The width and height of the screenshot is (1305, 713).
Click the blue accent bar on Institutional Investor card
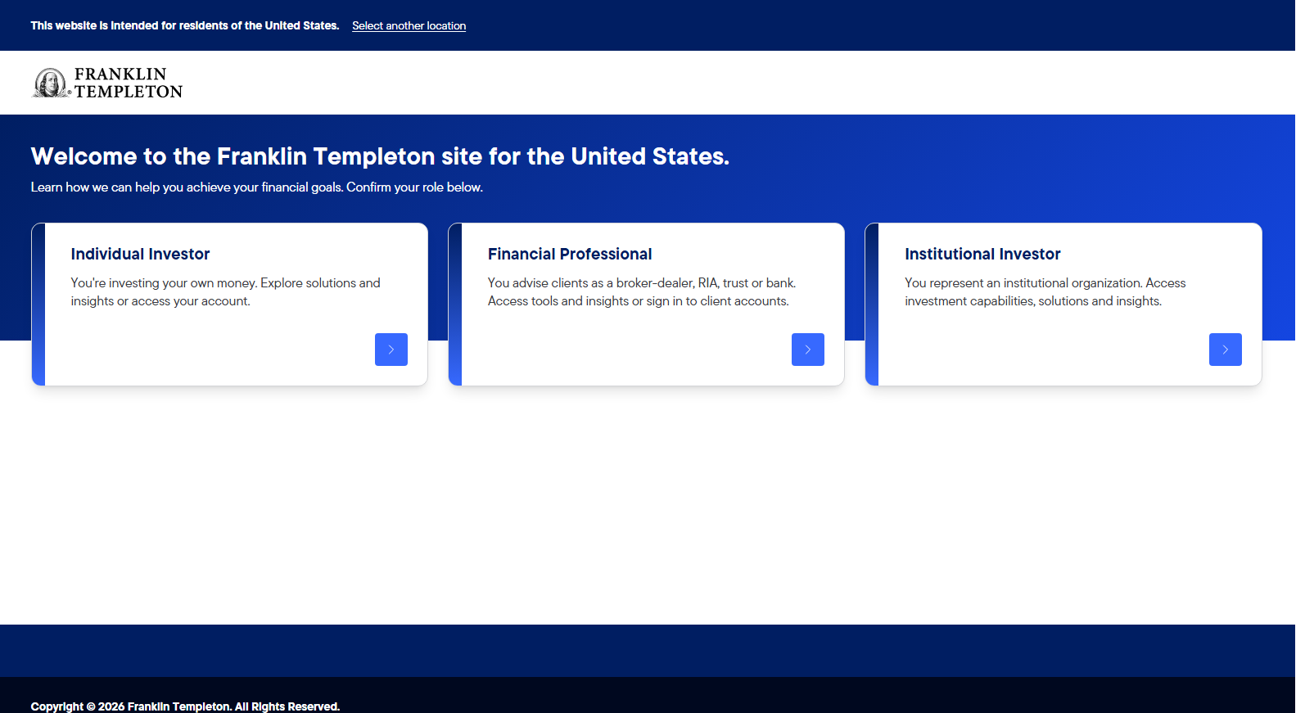tap(872, 305)
